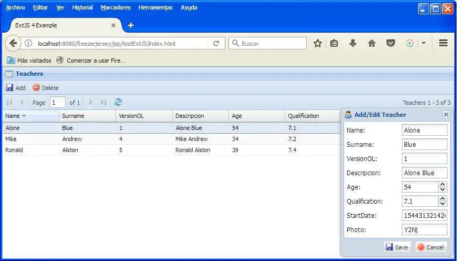Click the Age cell showing 39

pos(257,150)
